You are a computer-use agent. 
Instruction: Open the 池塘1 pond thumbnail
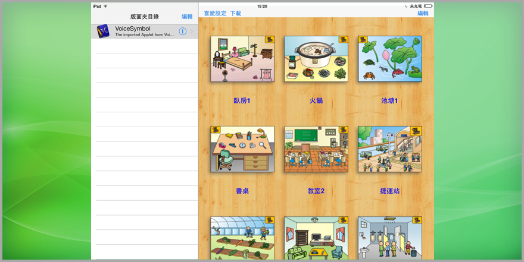tap(390, 59)
